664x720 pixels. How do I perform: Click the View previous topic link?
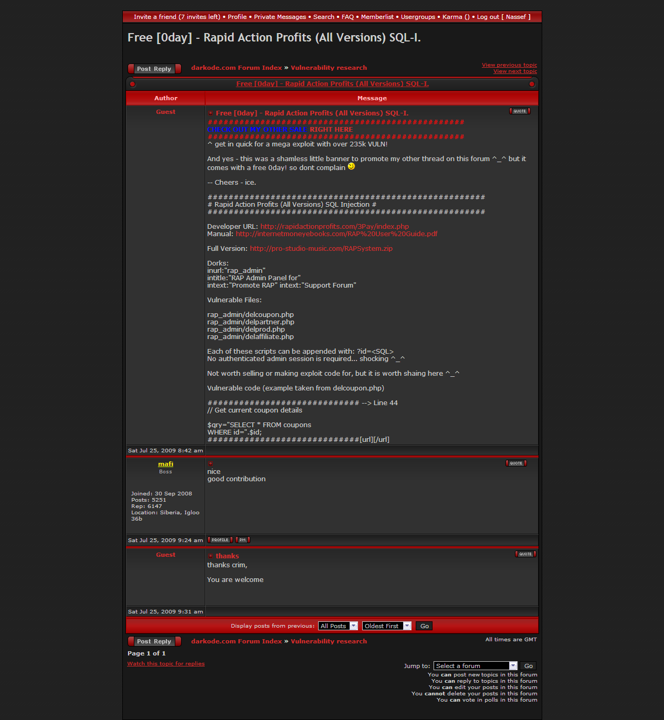point(509,65)
